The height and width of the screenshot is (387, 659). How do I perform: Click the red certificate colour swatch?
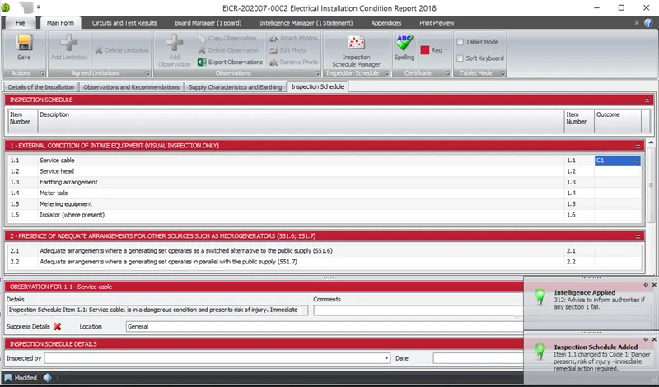tap(425, 50)
